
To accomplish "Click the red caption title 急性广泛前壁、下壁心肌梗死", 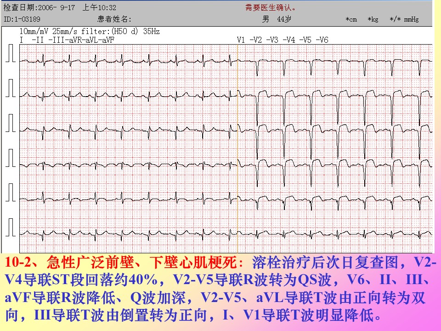I will (142, 263).
